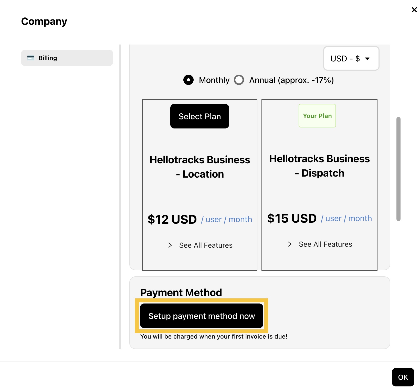Close the Company dialog with X icon
Image resolution: width=420 pixels, height=390 pixels.
[x=414, y=10]
